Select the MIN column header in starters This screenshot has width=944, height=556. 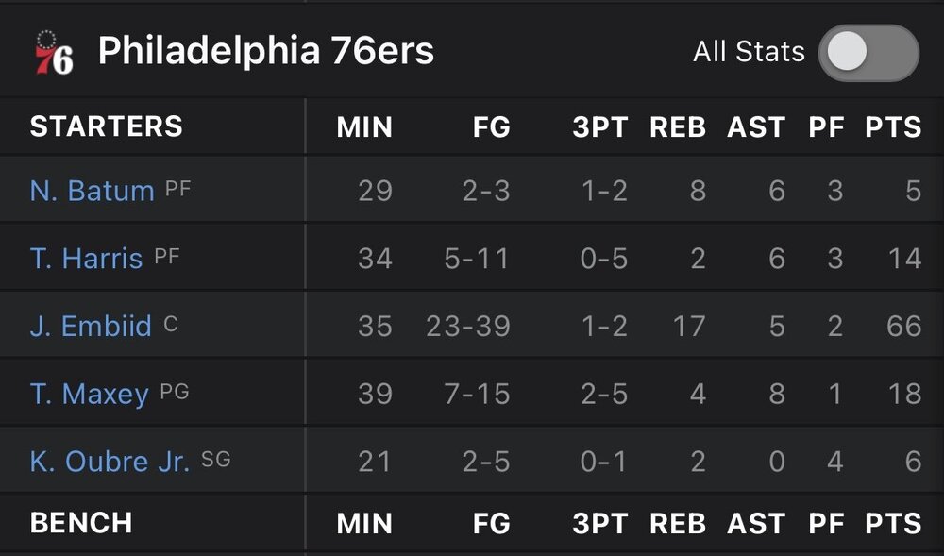[x=364, y=127]
